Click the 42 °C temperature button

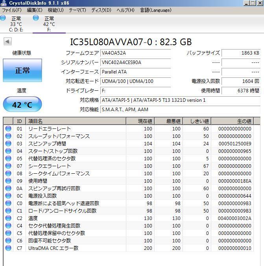pos(22,105)
